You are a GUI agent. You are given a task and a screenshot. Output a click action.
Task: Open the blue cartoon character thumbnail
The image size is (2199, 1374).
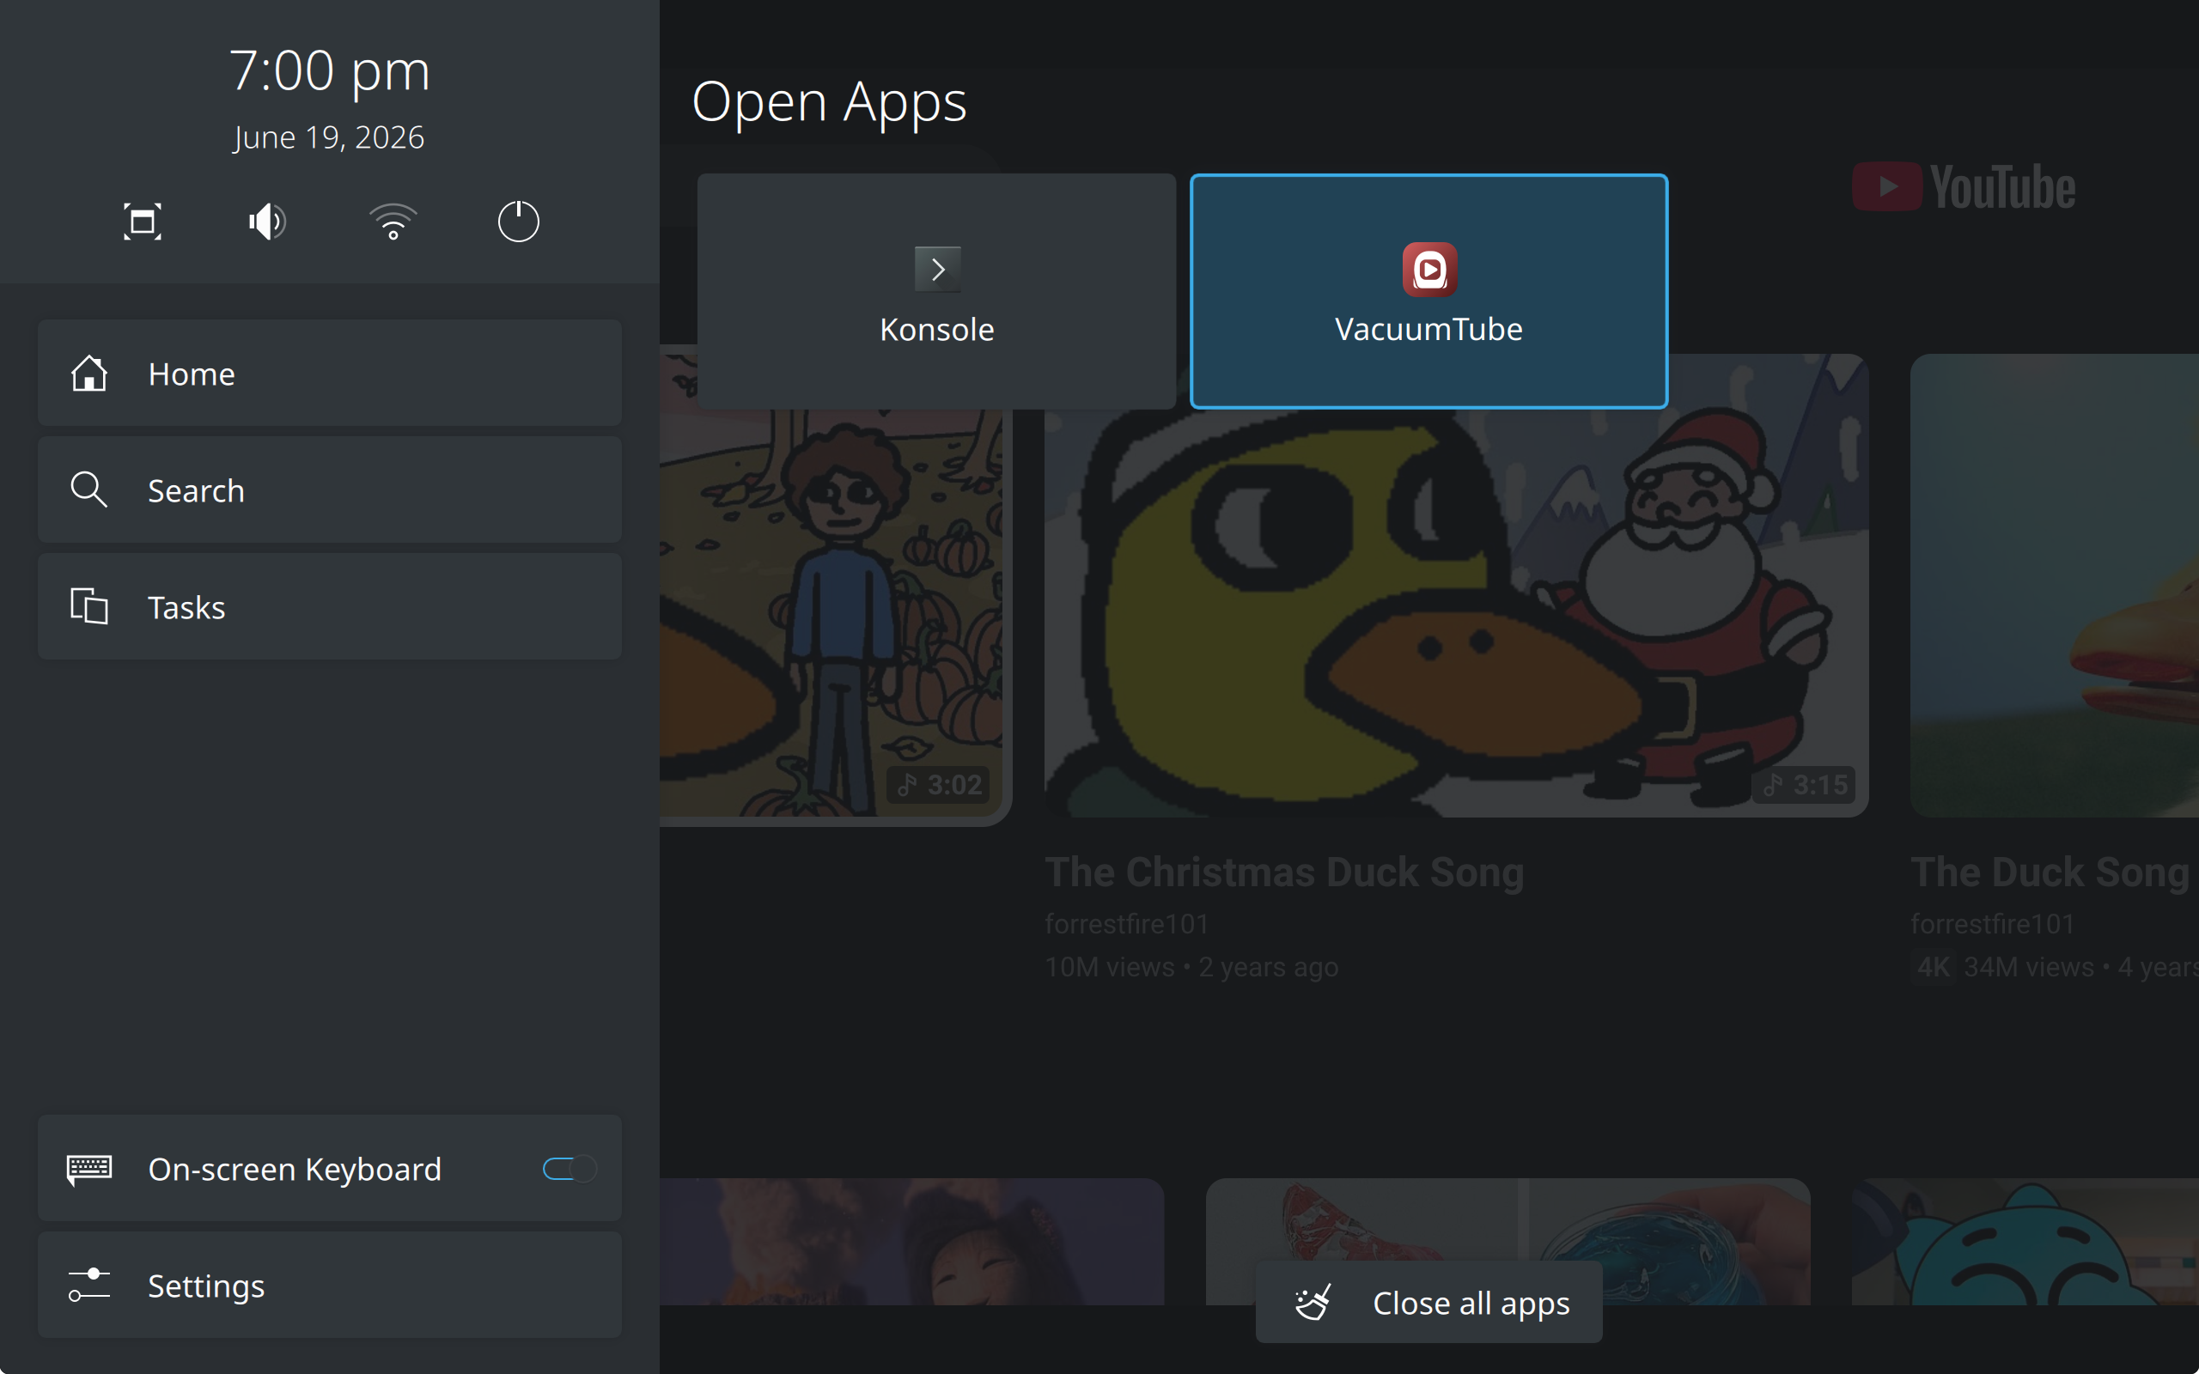click(2025, 1243)
